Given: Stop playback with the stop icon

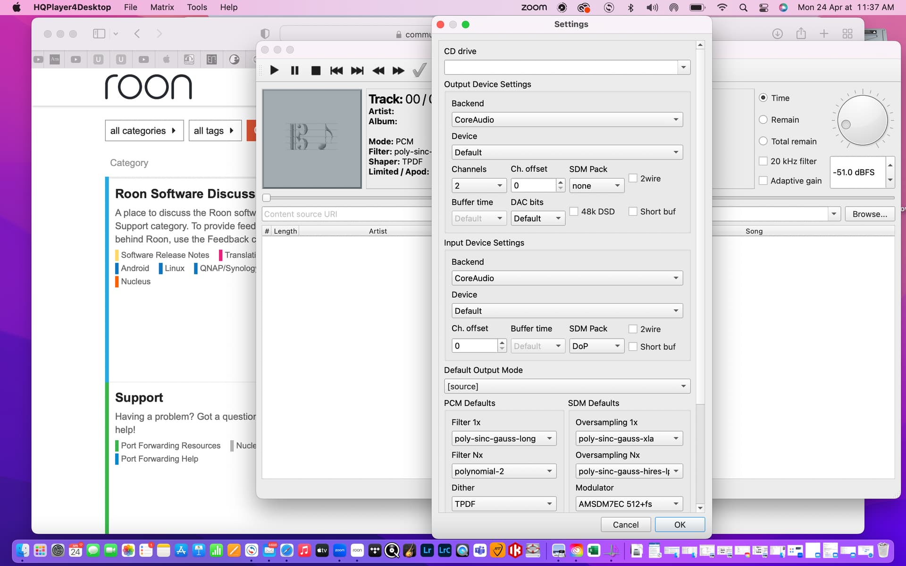Looking at the screenshot, I should tap(316, 71).
